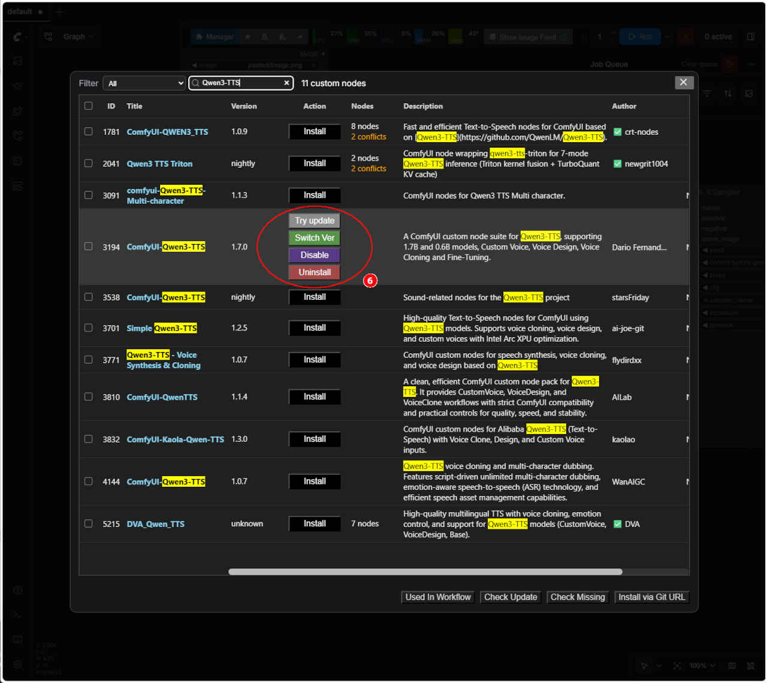Click the star icon next to the Manager button
The height and width of the screenshot is (683, 767).
[247, 37]
